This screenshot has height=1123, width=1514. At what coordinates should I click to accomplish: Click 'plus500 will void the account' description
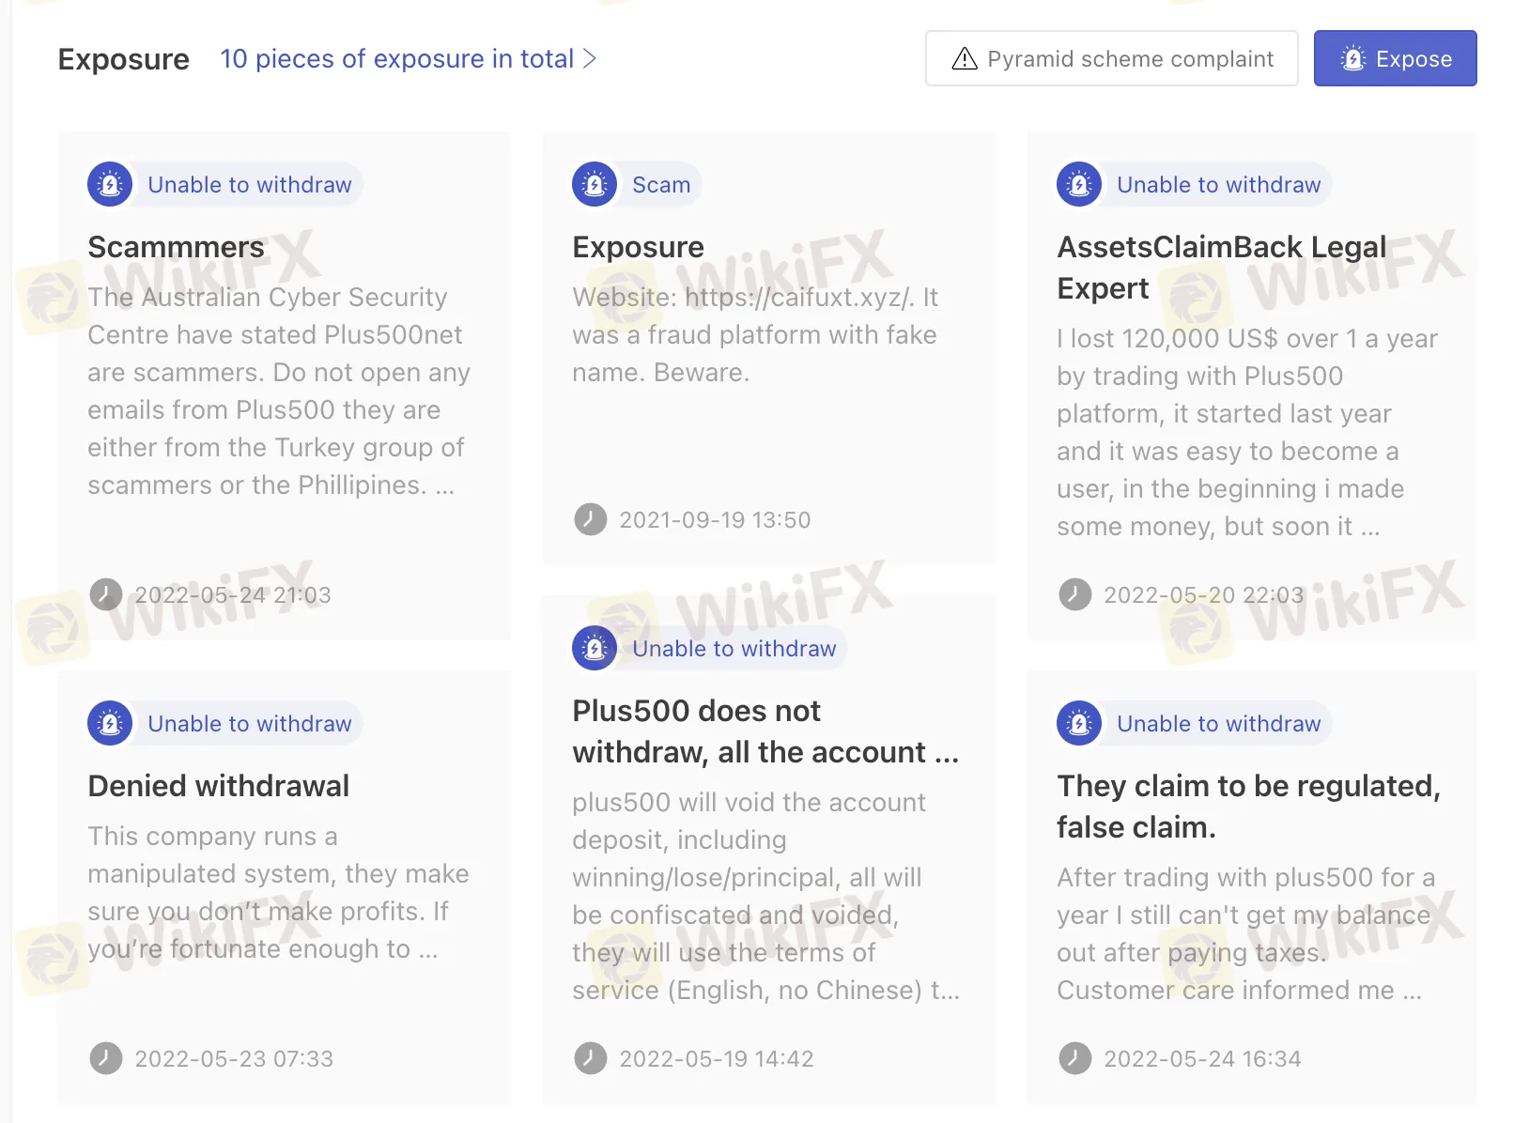tap(766, 896)
